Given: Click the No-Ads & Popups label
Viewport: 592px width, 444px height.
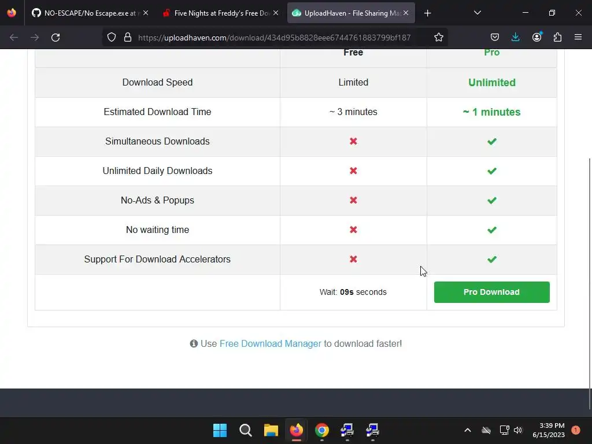Looking at the screenshot, I should click(x=157, y=200).
